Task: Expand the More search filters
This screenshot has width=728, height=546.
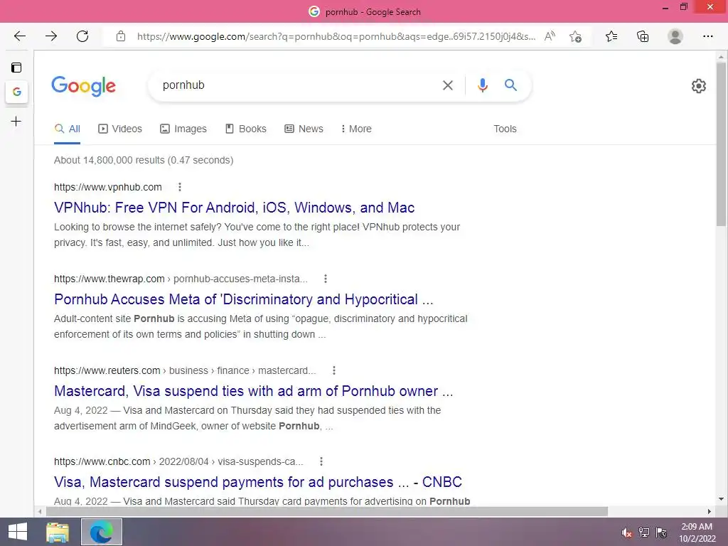Action: click(x=356, y=129)
